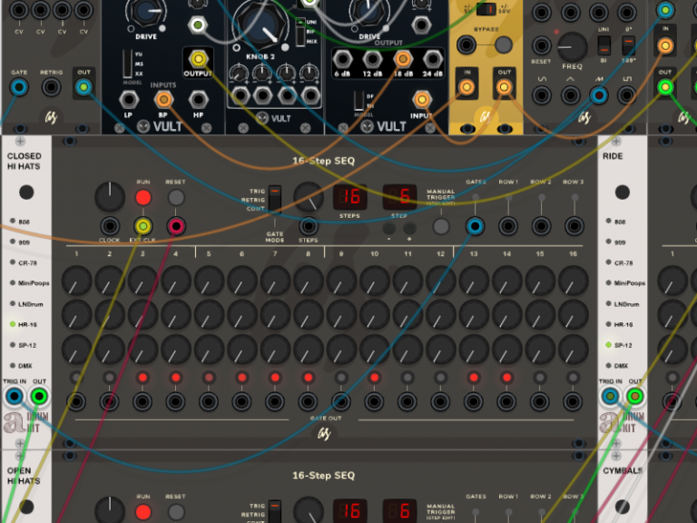
Task: Click the 24 dB output jack
Action: (x=433, y=59)
